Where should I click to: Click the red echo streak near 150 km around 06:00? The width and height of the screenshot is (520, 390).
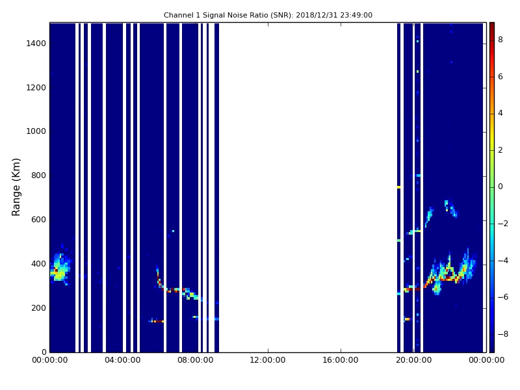[156, 320]
